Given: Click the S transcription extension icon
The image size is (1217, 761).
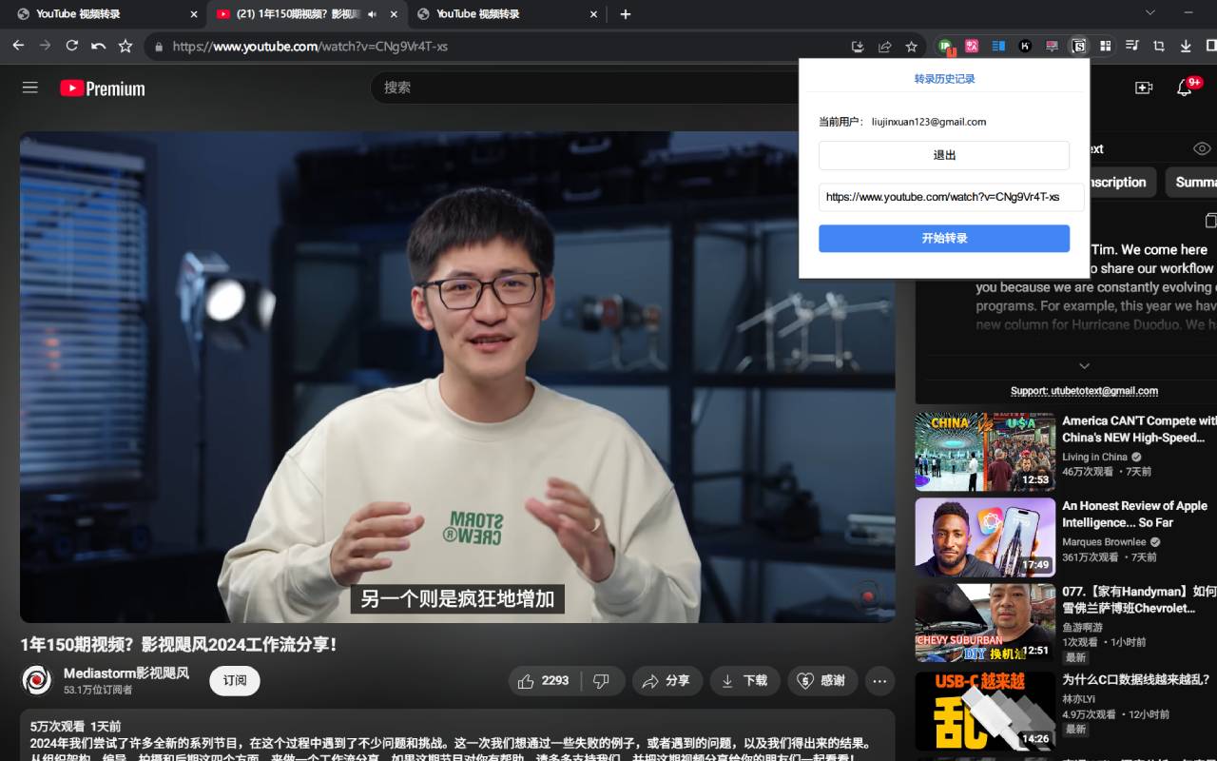Looking at the screenshot, I should pyautogui.click(x=1079, y=45).
